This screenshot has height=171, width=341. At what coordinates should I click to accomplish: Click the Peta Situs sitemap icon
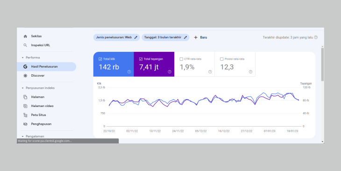pyautogui.click(x=25, y=115)
